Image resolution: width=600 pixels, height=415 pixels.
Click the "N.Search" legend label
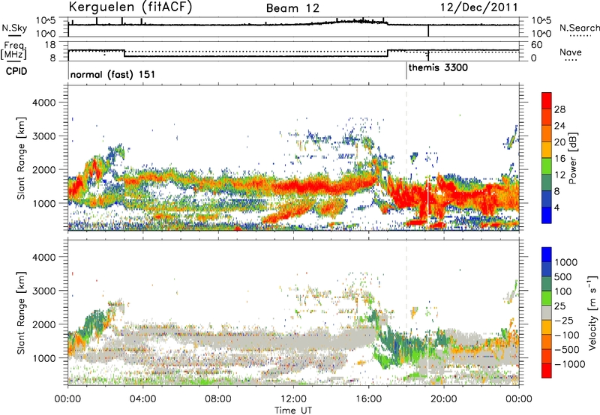coord(579,28)
